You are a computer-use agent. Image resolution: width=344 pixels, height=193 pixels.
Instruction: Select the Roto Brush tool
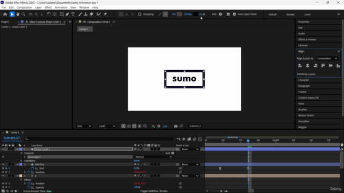(x=99, y=14)
